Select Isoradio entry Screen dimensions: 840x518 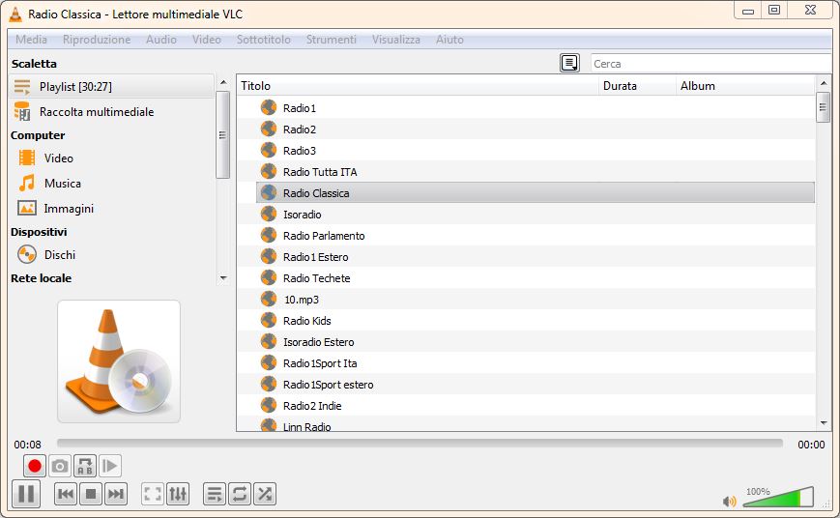tap(536, 215)
